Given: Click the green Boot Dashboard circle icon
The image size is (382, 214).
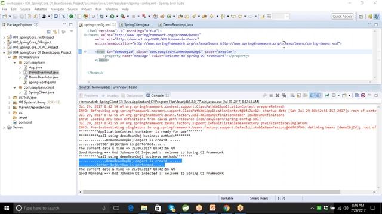Looking at the screenshot, I should click(71, 17).
